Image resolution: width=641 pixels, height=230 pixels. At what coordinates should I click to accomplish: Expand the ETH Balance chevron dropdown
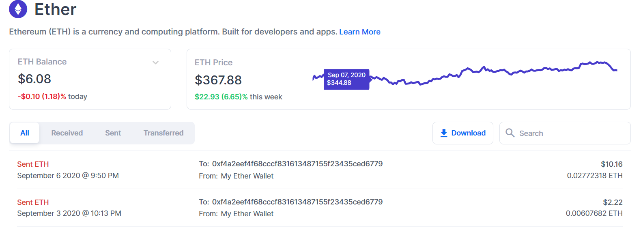pos(155,62)
